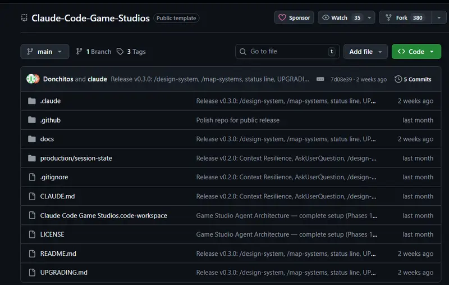Open the CLAUDE.md file
Viewport: 449px width, 285px height.
click(x=58, y=196)
